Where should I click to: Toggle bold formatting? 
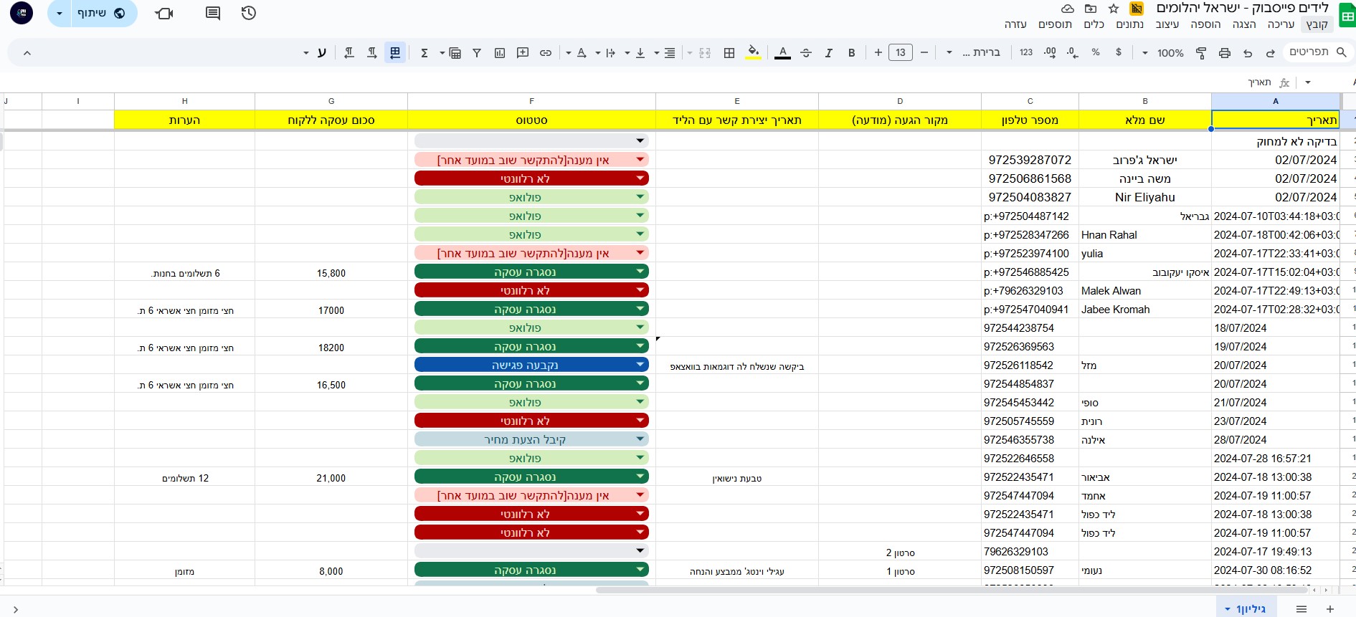click(852, 52)
